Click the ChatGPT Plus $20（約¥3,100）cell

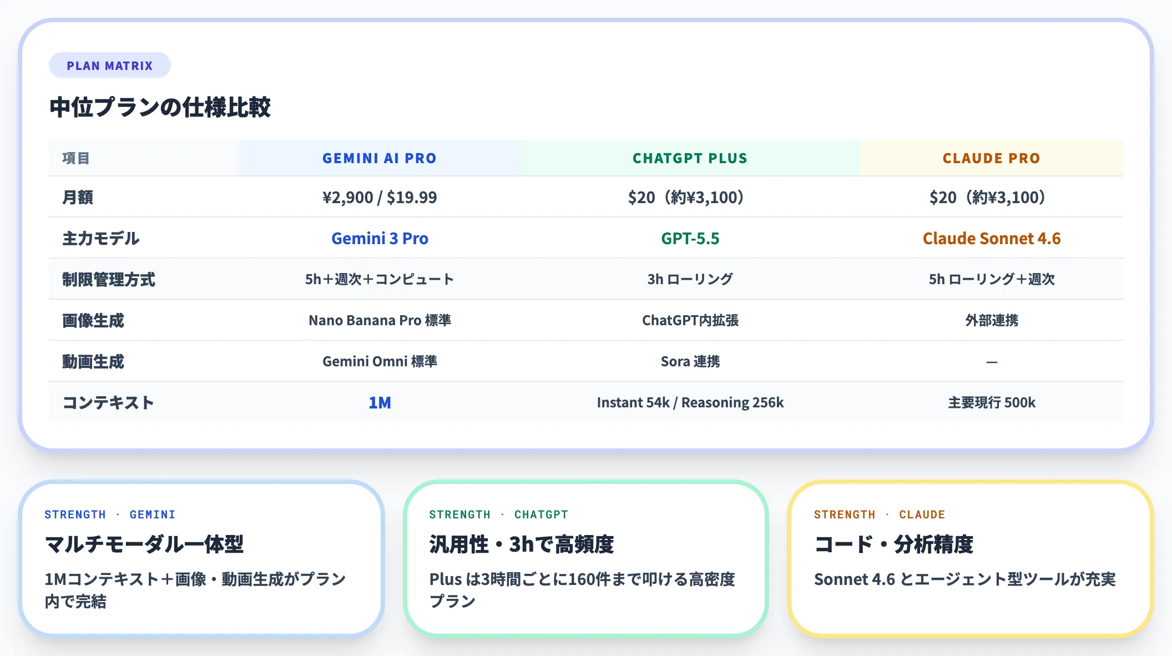click(x=690, y=197)
